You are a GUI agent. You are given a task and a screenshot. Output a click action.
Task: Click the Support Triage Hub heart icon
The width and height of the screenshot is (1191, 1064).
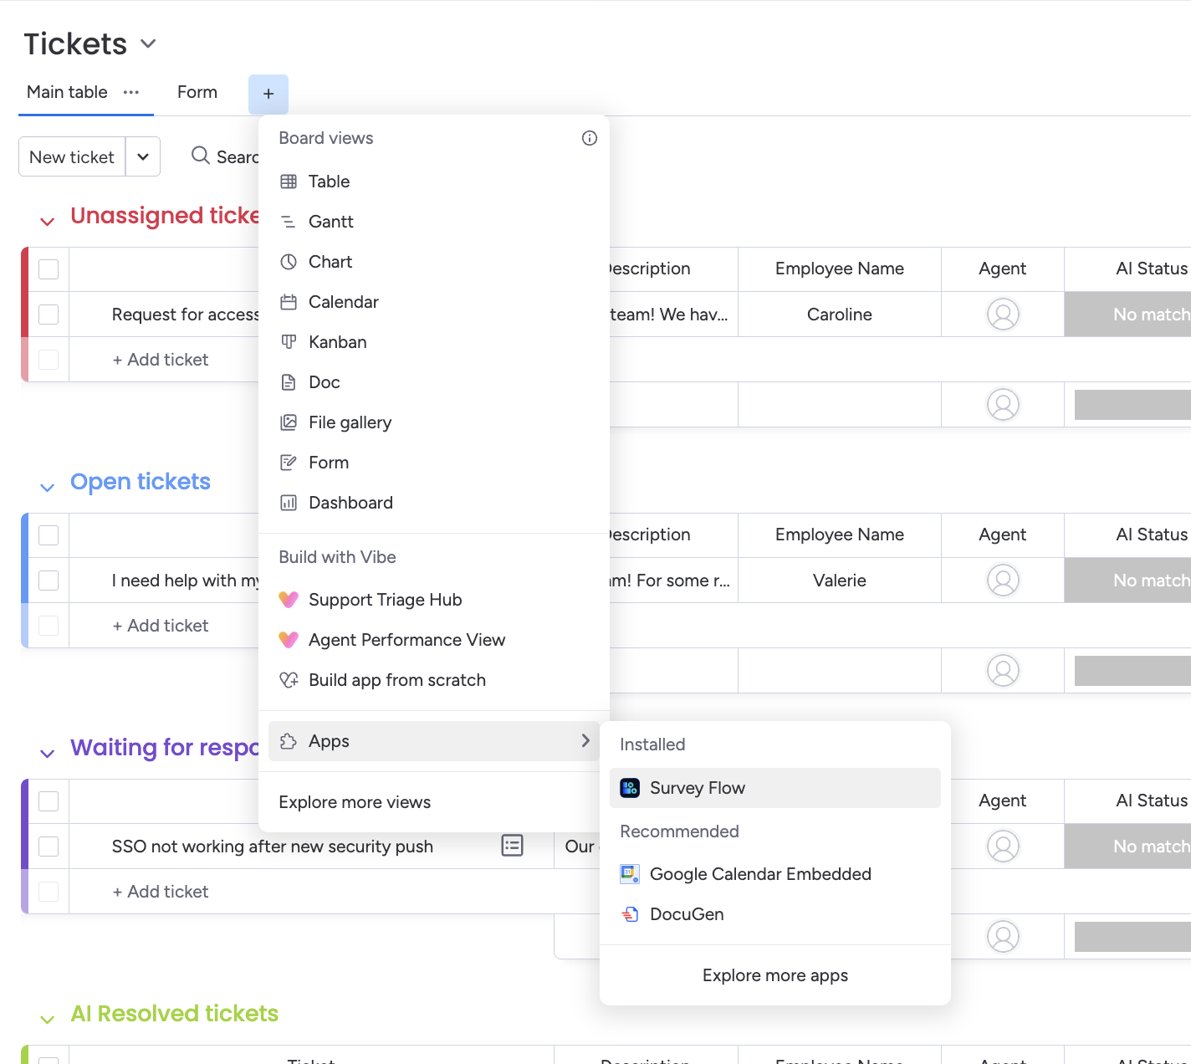(x=289, y=600)
